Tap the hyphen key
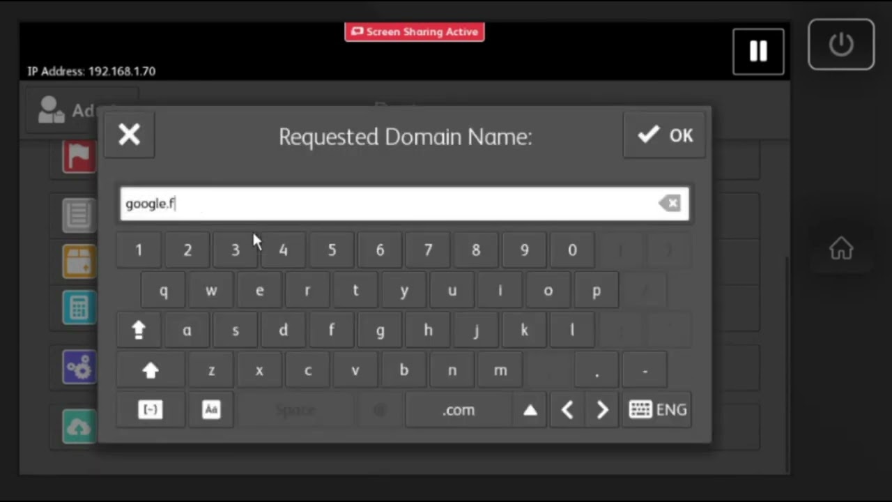The image size is (892, 502). click(x=645, y=371)
